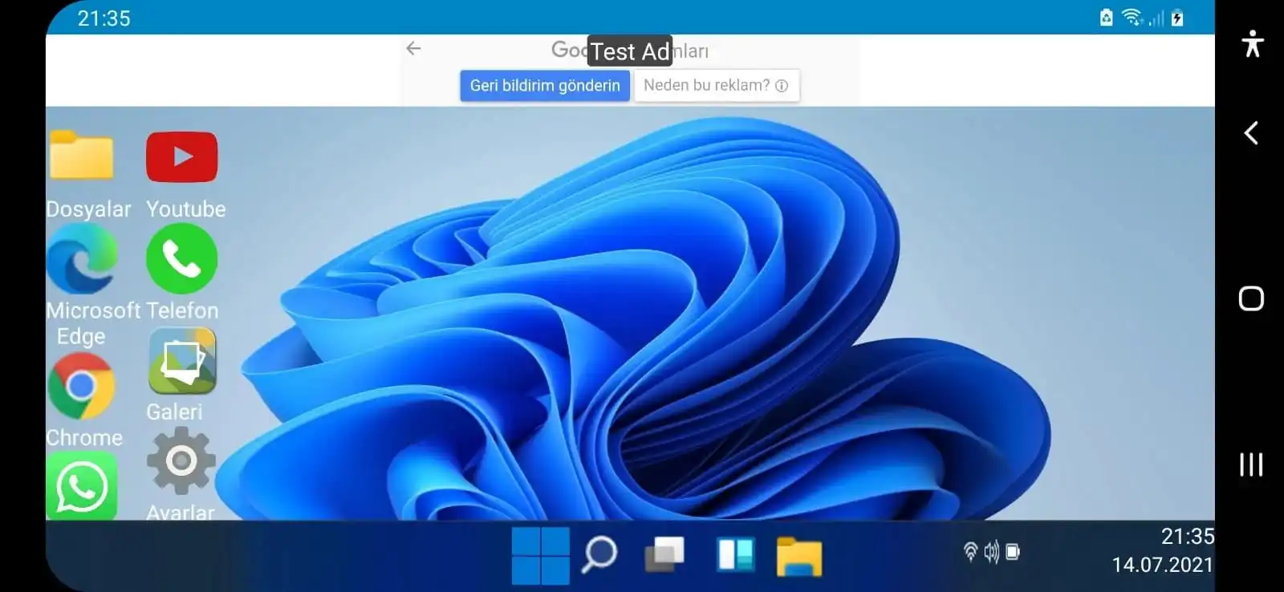1284x592 pixels.
Task: Click the status bar Wi-Fi indicator
Action: [1132, 17]
